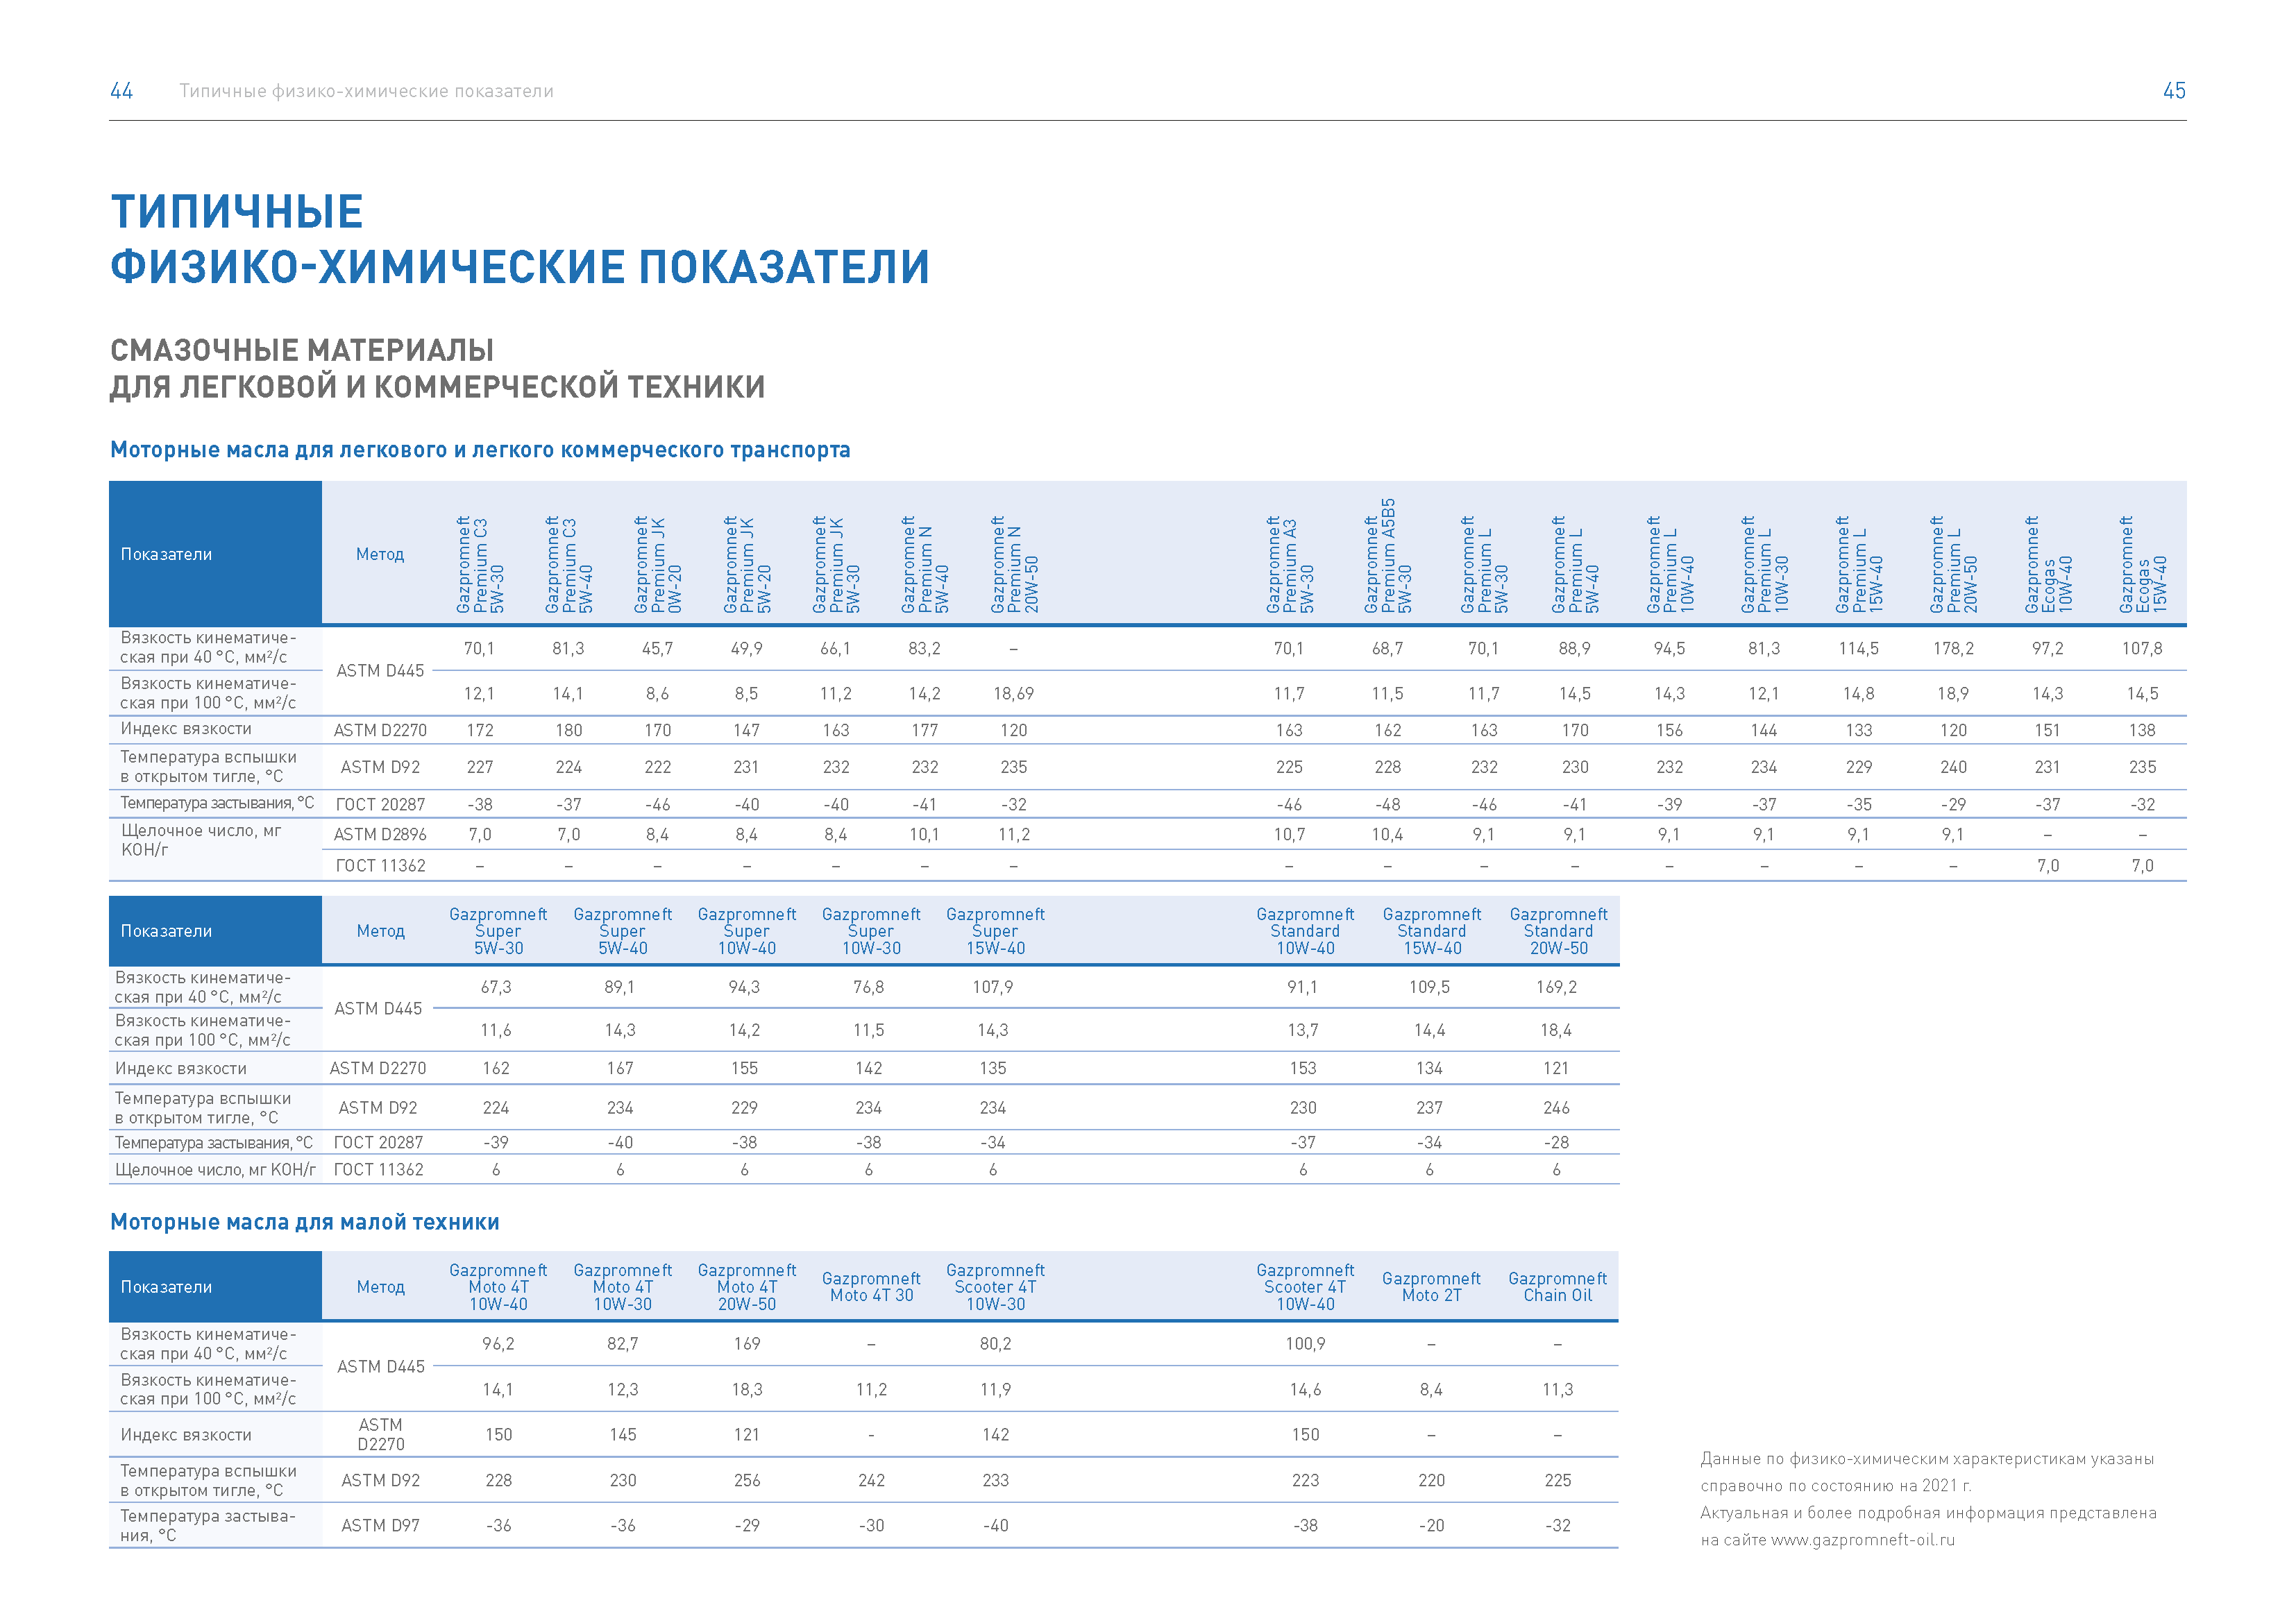Click the viscosity value 88,9
2296x1623 pixels.
[1575, 648]
